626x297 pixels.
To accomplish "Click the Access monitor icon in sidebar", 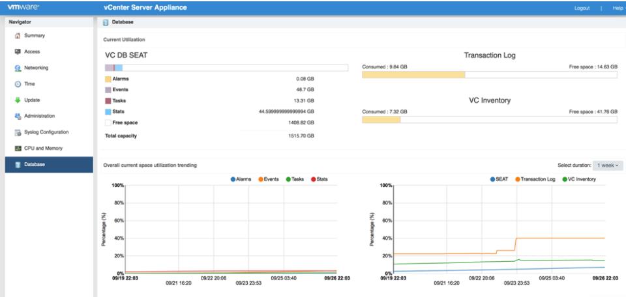I will click(18, 51).
